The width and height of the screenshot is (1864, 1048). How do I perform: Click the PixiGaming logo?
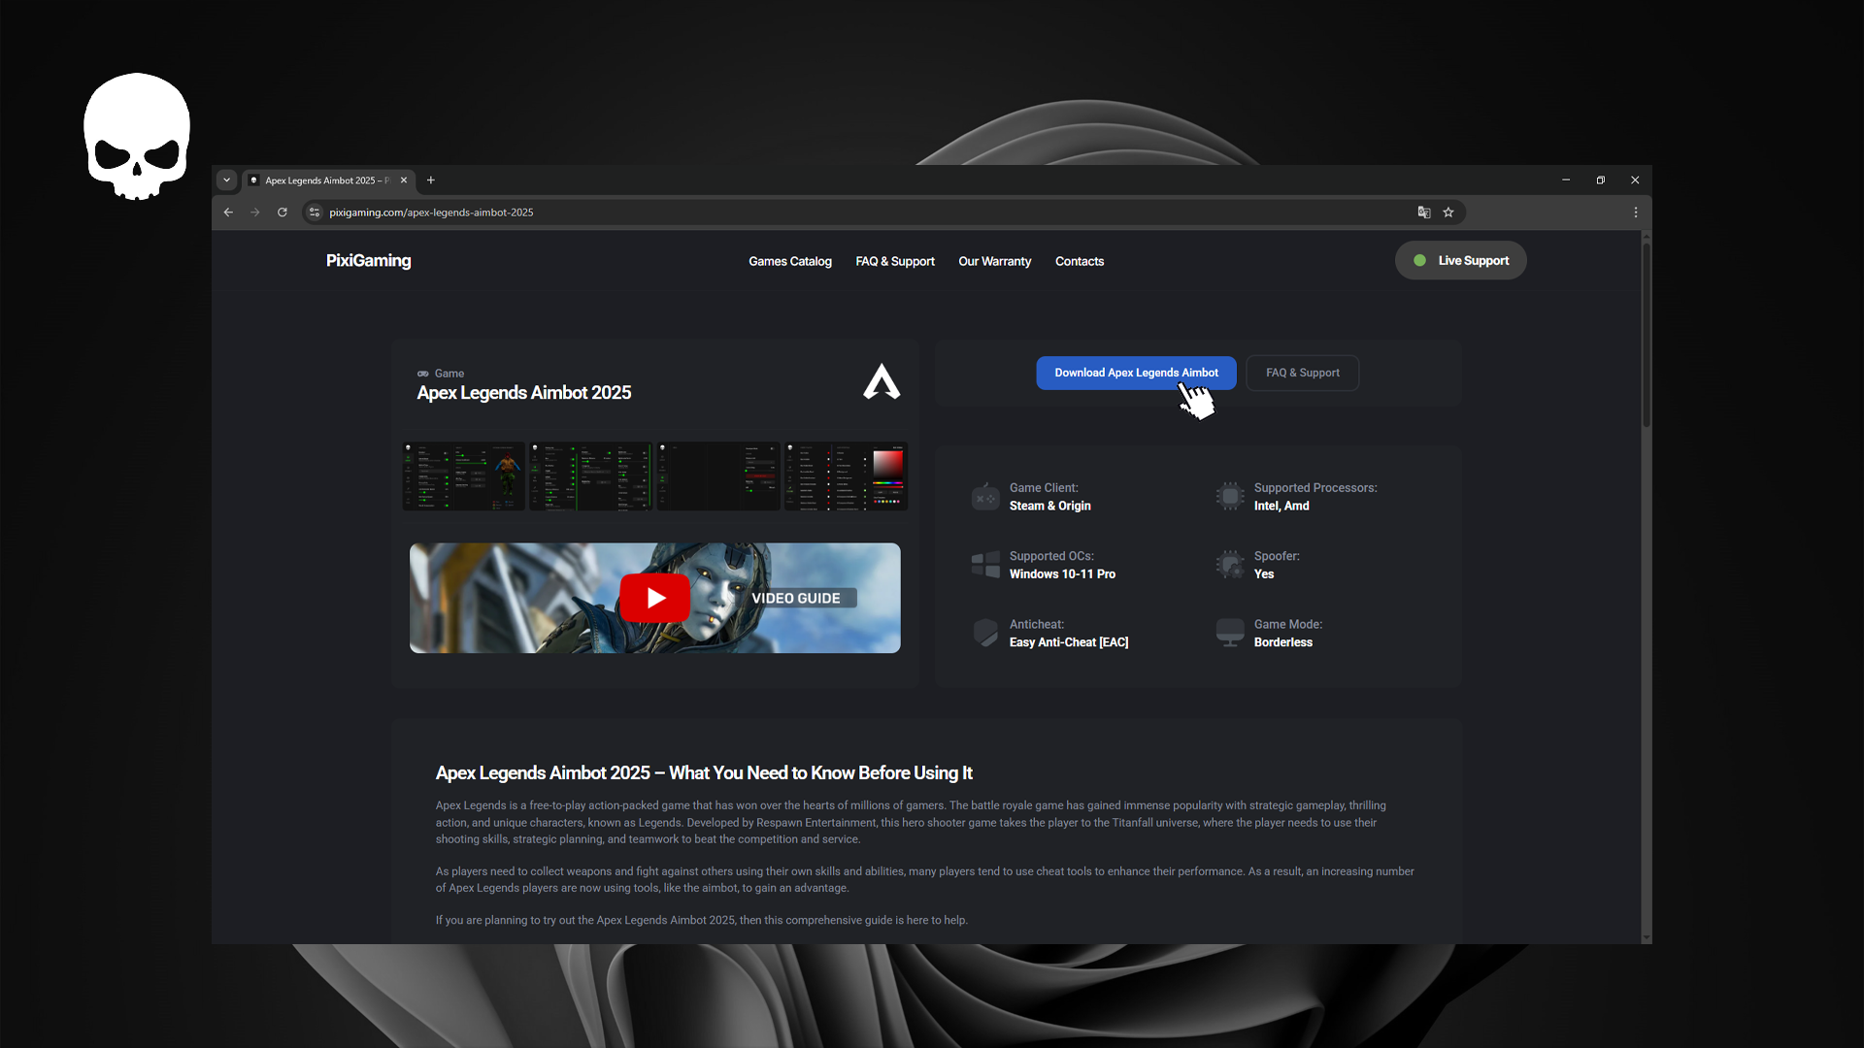click(x=369, y=261)
